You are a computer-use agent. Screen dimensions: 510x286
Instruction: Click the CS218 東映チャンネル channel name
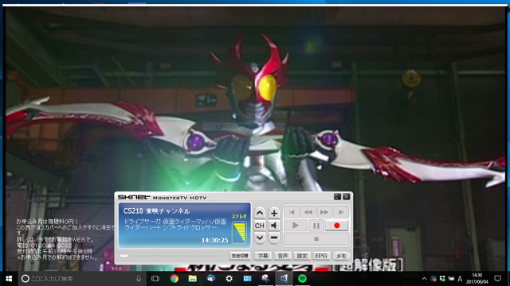[156, 211]
